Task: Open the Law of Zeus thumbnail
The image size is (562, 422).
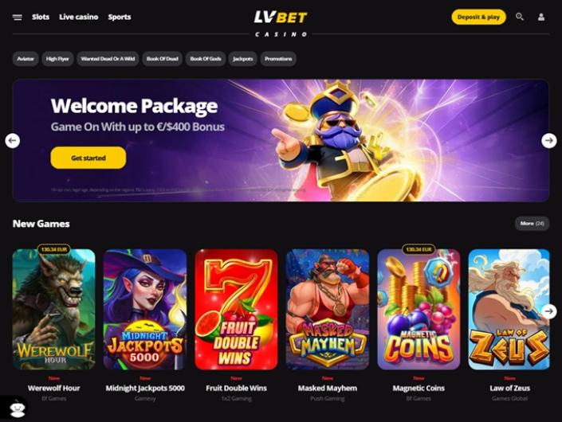Action: [509, 309]
